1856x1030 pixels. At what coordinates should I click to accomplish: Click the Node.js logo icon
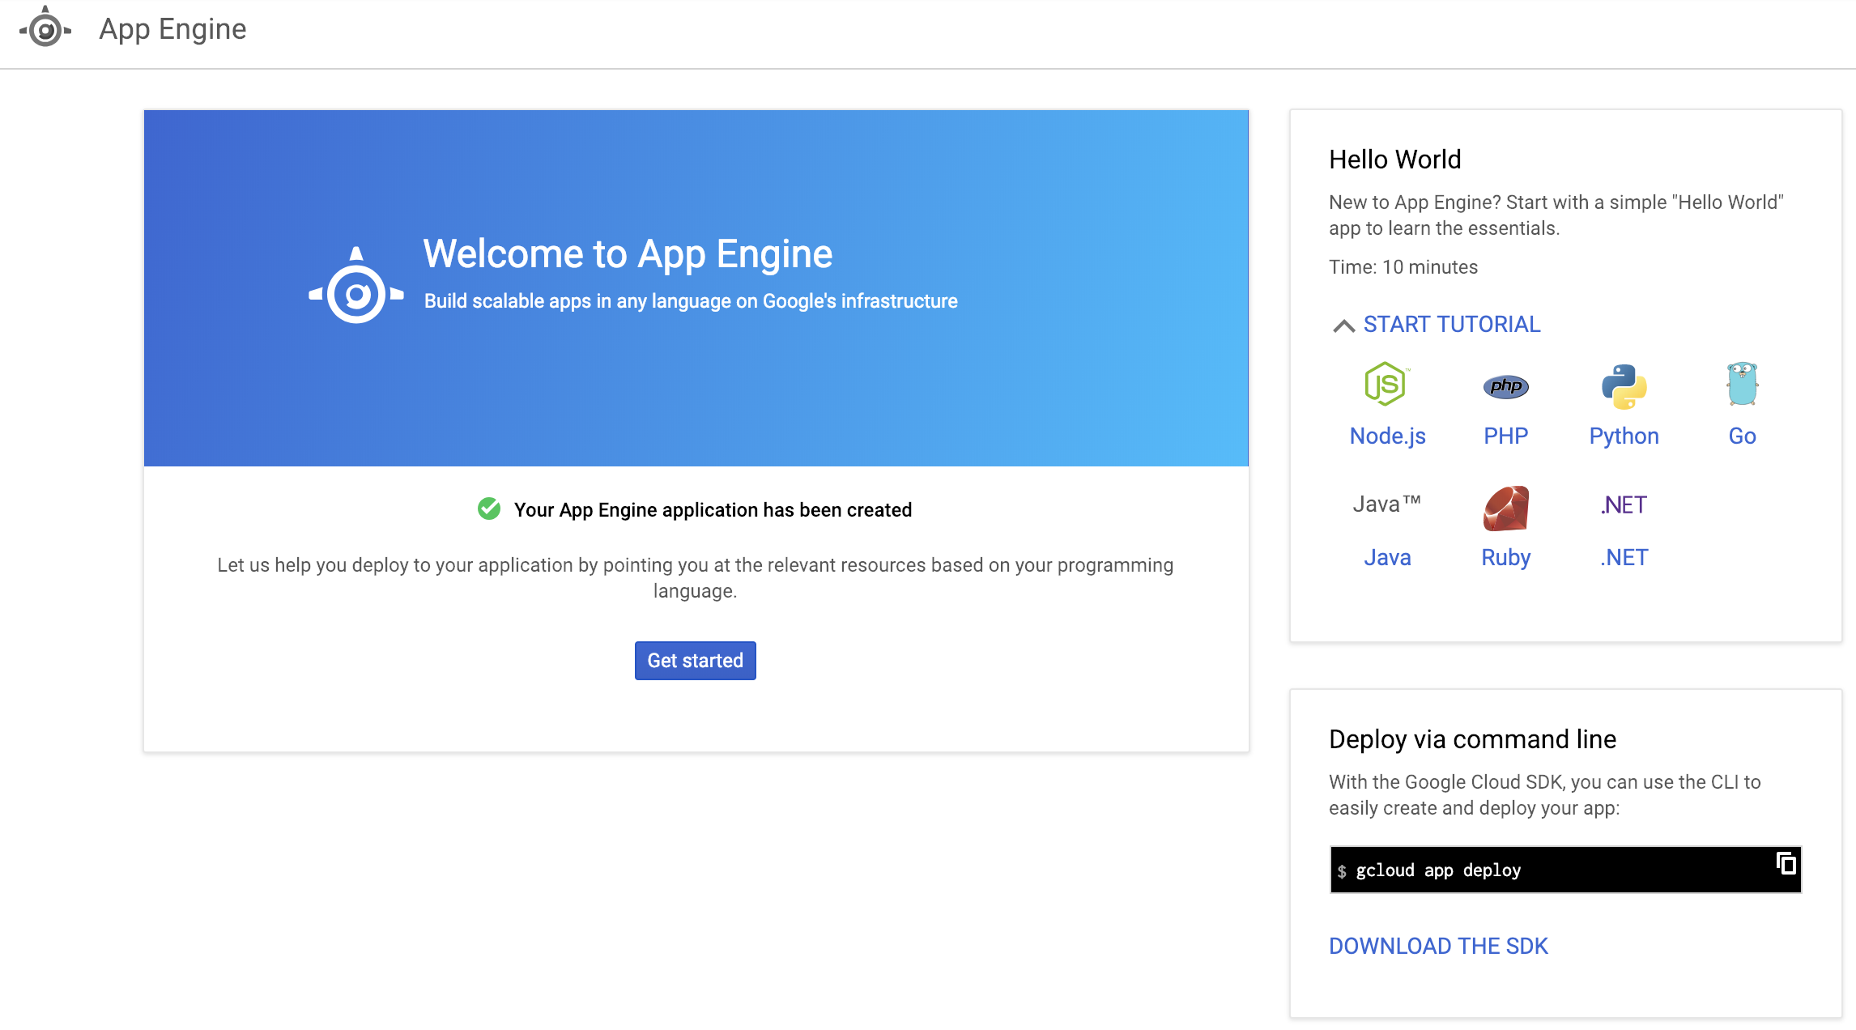coord(1386,384)
